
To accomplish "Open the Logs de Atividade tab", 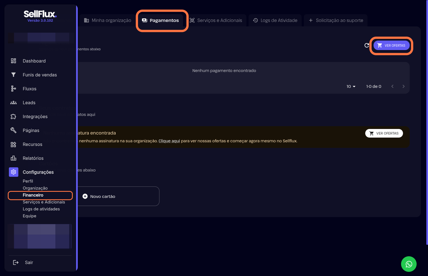I will [x=275, y=20].
